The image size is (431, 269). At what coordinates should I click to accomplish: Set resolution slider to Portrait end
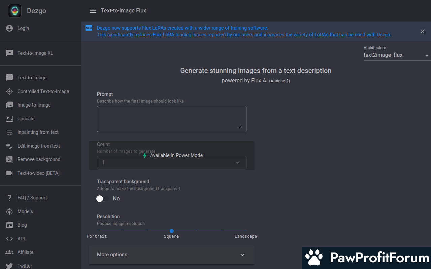[x=97, y=231]
